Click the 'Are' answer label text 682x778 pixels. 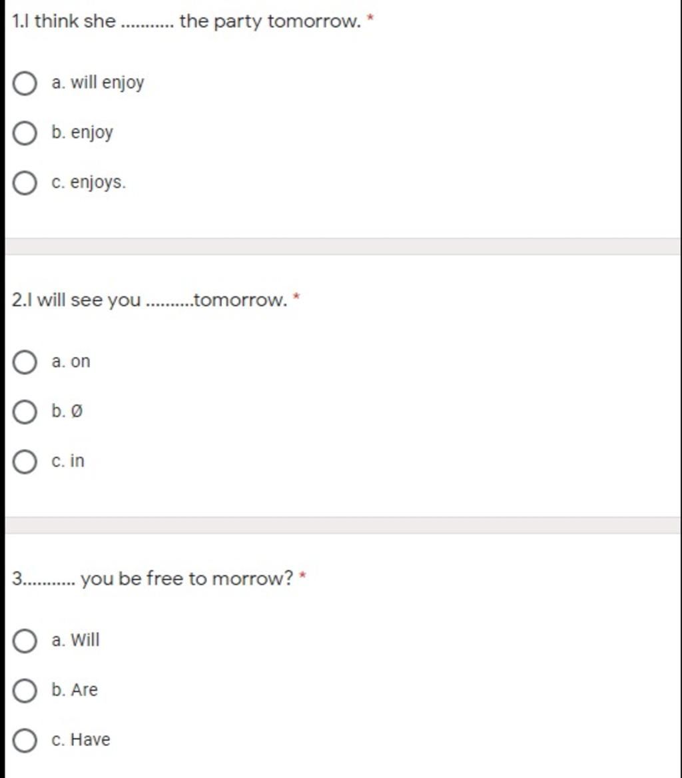click(84, 690)
